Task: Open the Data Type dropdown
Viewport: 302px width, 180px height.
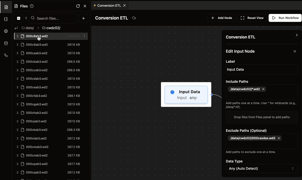Action: pos(262,168)
